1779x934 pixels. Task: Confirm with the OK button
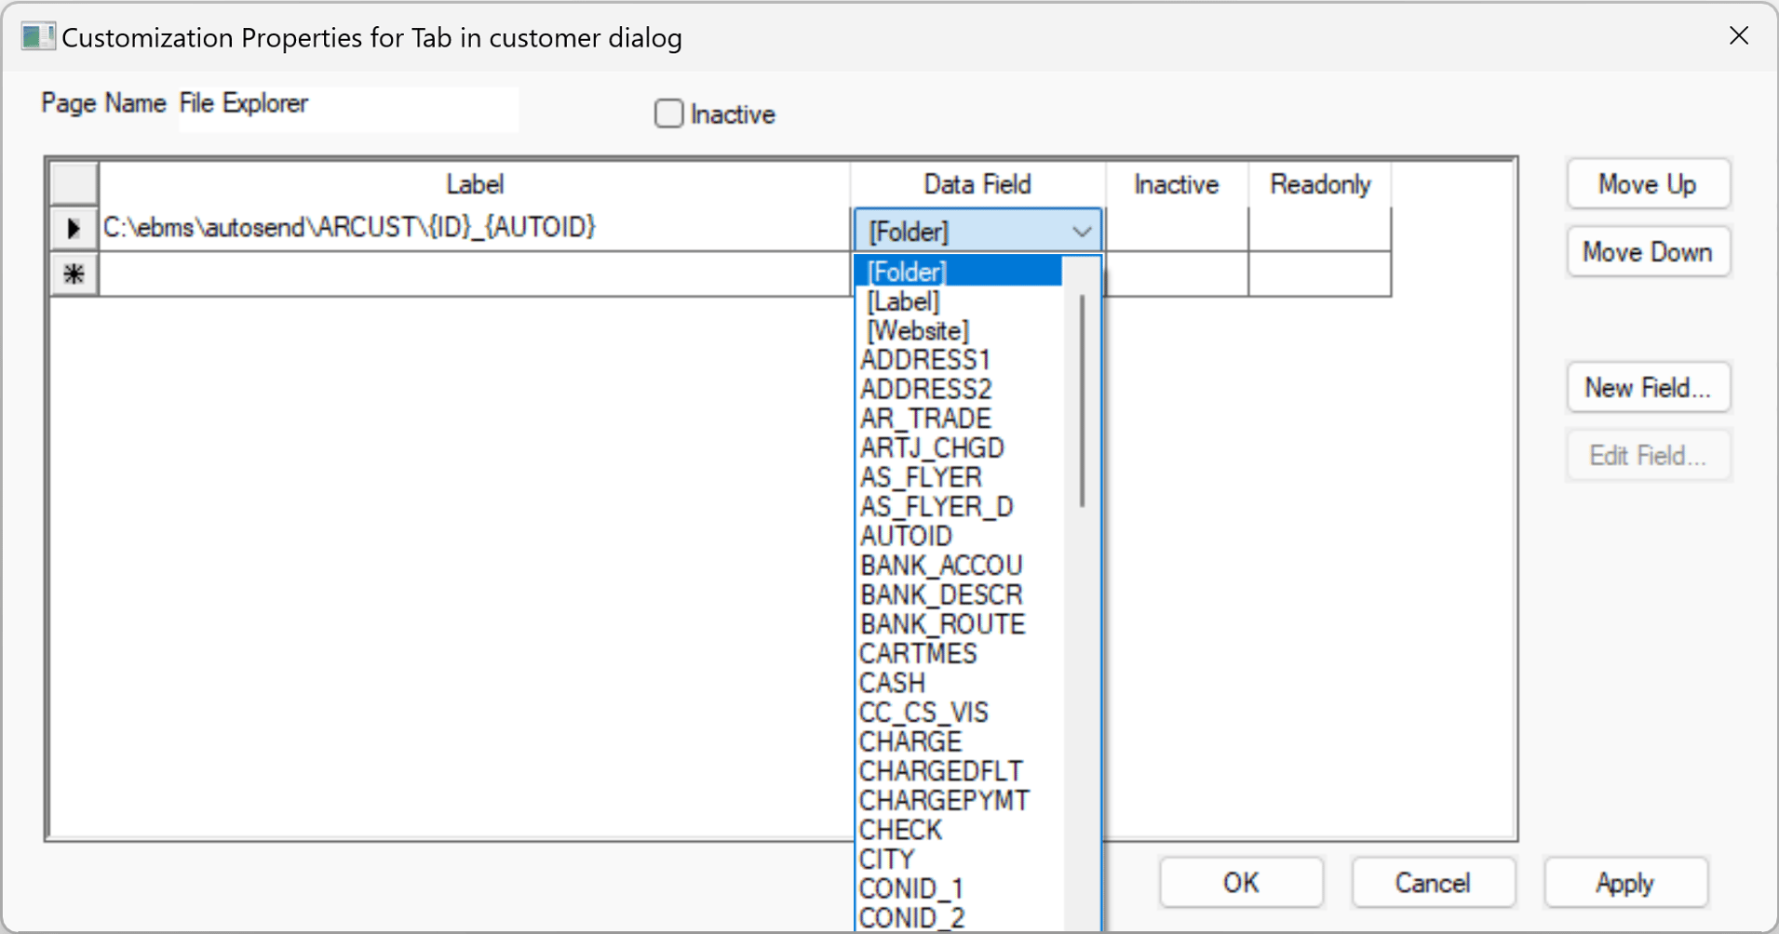(x=1240, y=882)
